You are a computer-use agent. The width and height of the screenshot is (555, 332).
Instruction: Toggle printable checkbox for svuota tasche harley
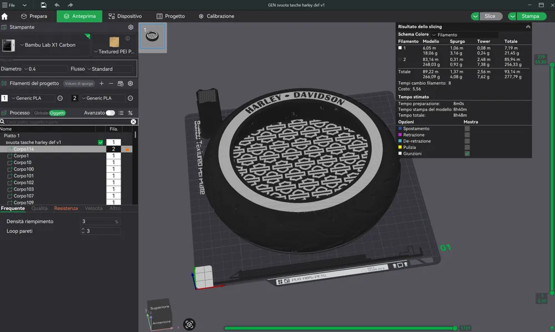(100, 142)
